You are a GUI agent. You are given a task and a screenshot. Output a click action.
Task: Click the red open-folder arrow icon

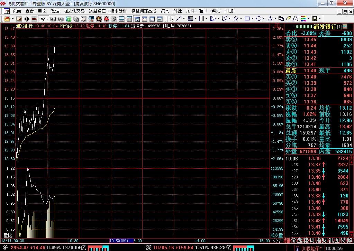tap(7, 19)
